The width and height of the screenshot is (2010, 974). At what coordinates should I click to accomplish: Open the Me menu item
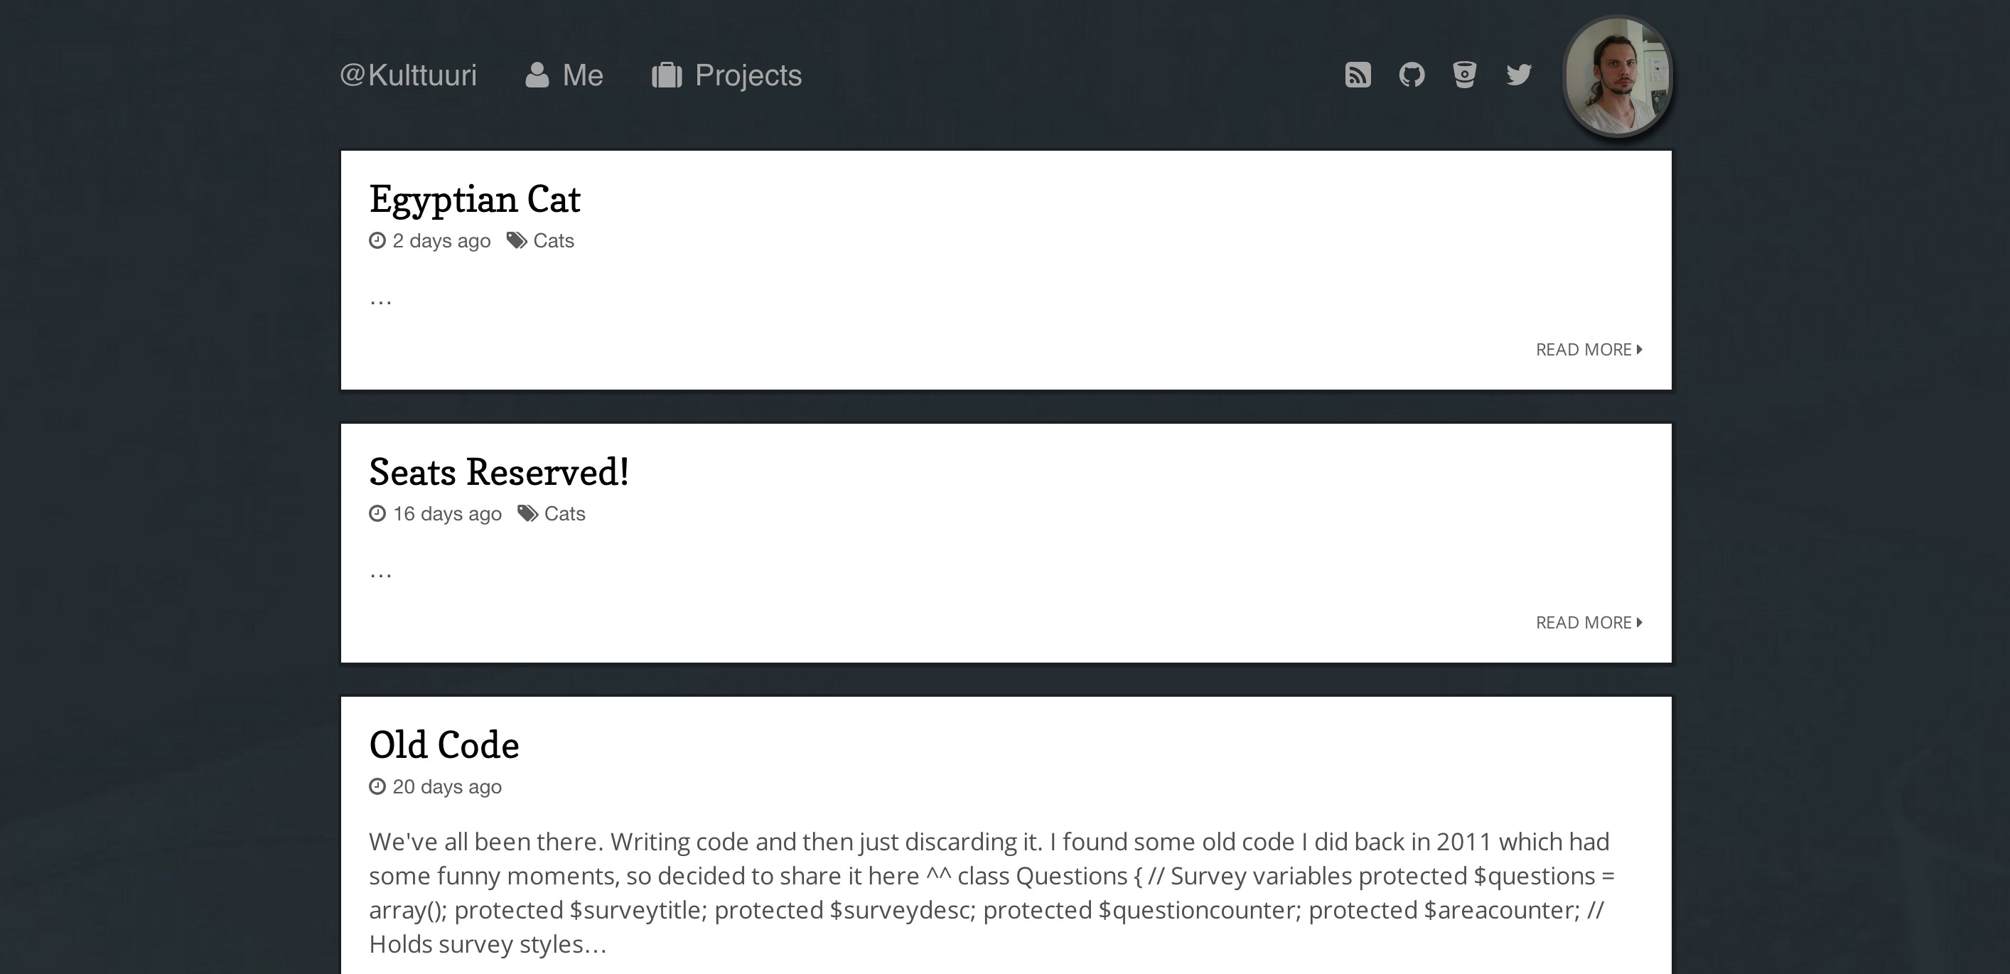(x=582, y=75)
